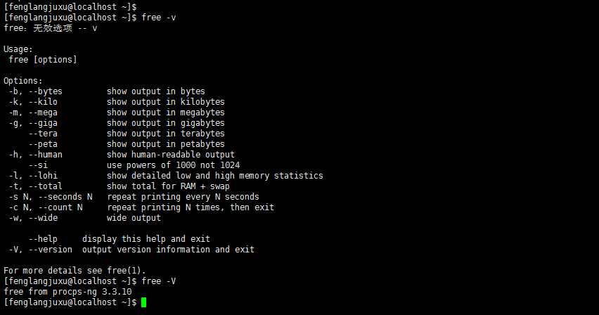Click the '--lohi' option text

tap(43, 176)
